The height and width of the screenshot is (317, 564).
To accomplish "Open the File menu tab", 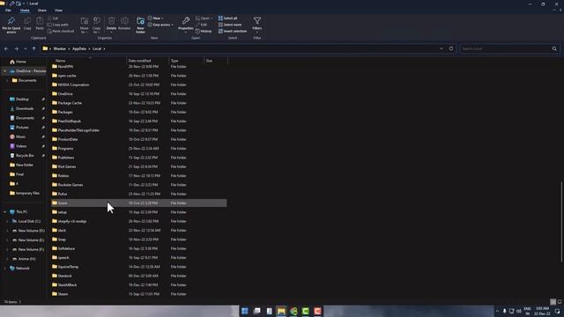I will click(8, 11).
